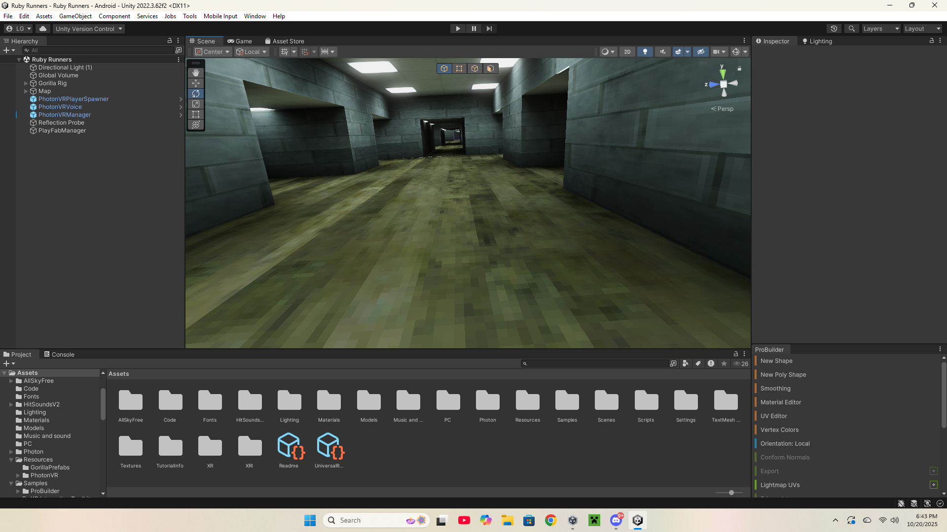Image resolution: width=947 pixels, height=532 pixels.
Task: Click New Shape in ProBuilder
Action: pos(776,361)
